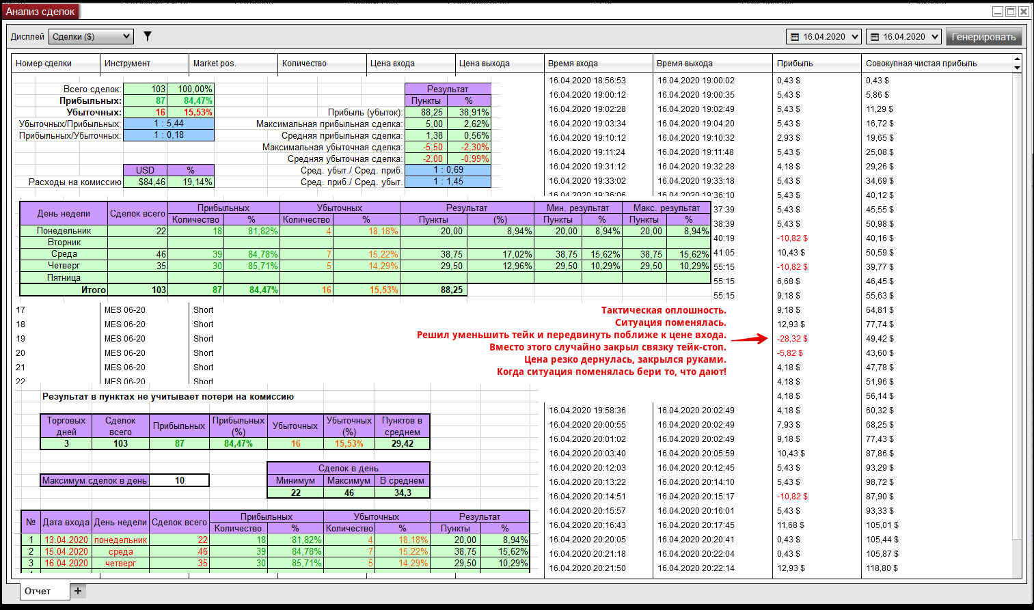Click the funnel filter icon
Screen dimensions: 1034x610
(147, 36)
